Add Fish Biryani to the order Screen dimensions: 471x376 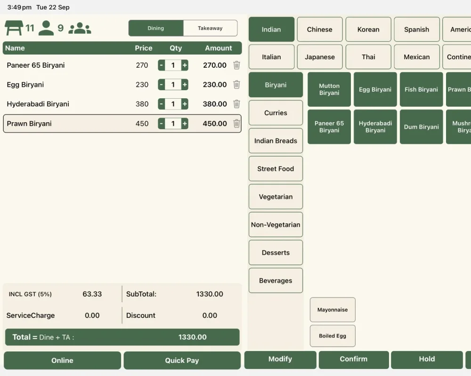[422, 89]
